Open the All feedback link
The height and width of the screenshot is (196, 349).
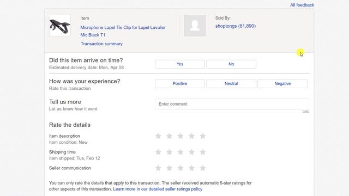pyautogui.click(x=302, y=5)
